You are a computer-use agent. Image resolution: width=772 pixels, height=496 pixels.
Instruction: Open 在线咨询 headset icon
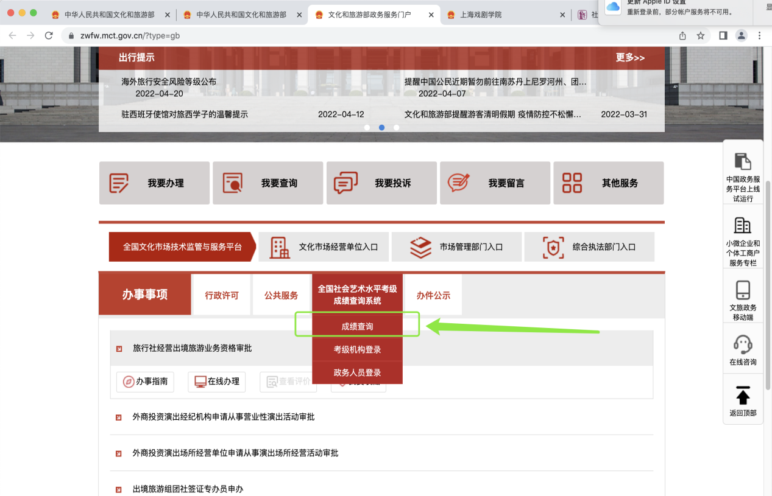(743, 344)
